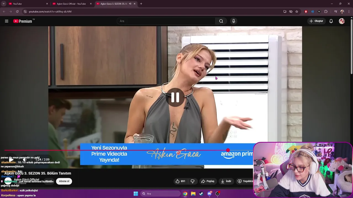Open the YouTube guide hamburger menu
Viewport: 353px width, 198px height.
pyautogui.click(x=7, y=21)
